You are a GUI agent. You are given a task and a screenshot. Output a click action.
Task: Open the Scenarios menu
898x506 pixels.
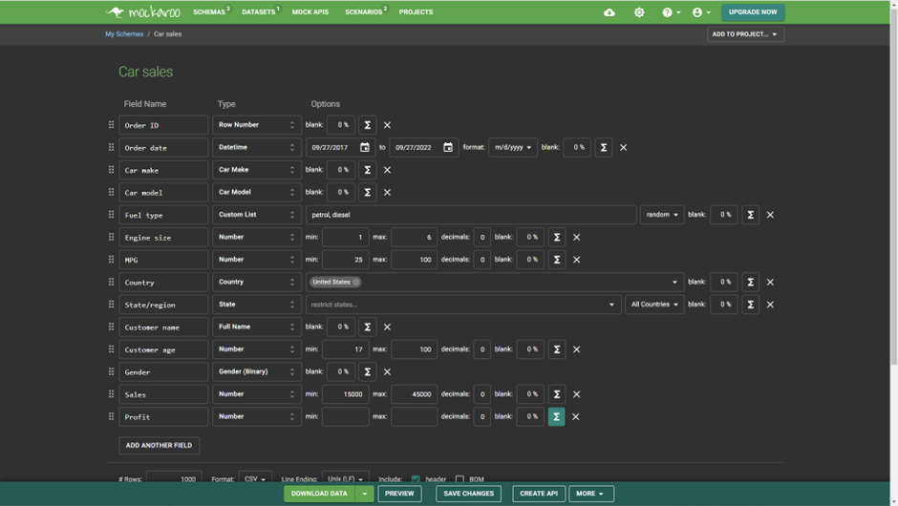click(366, 12)
